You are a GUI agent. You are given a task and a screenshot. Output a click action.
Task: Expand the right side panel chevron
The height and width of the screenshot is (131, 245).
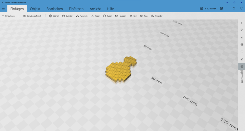pyautogui.click(x=242, y=23)
